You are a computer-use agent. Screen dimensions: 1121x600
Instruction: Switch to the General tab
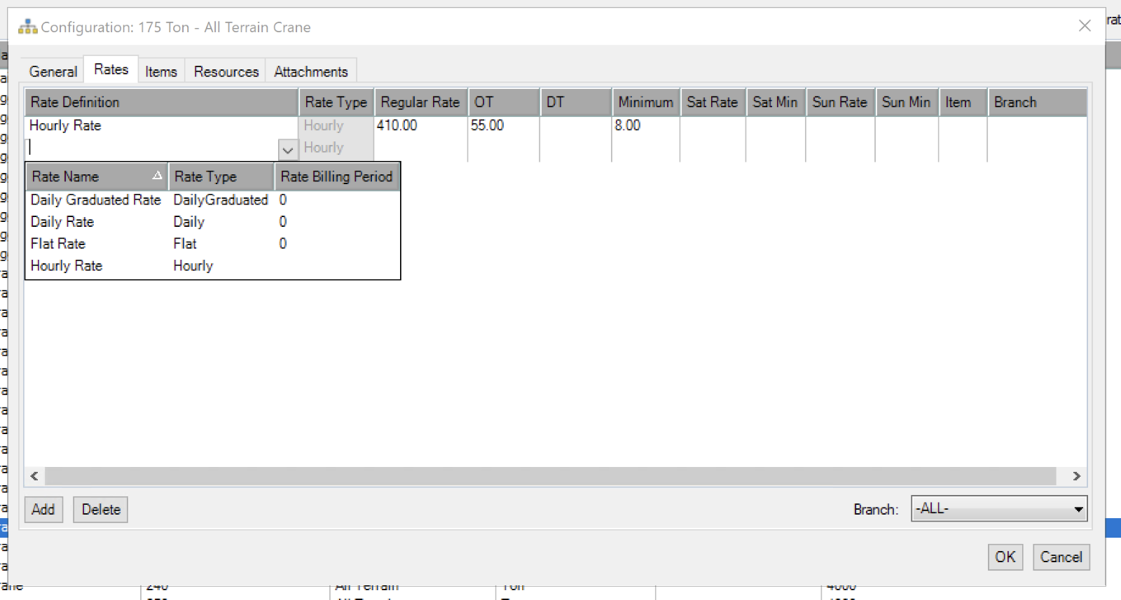[53, 71]
